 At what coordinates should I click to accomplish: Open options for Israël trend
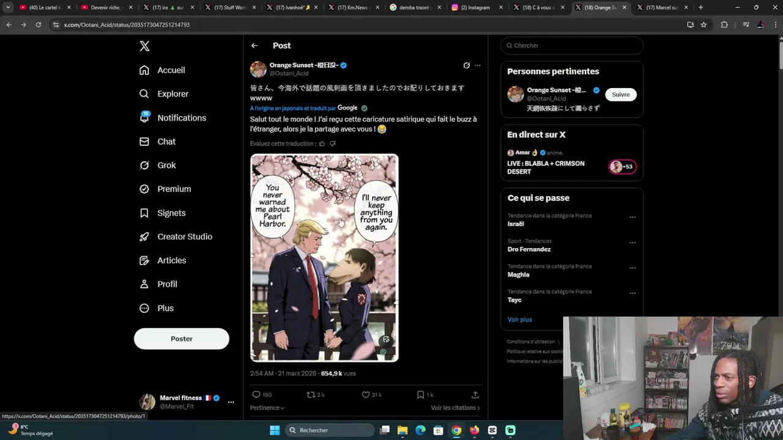pos(633,217)
